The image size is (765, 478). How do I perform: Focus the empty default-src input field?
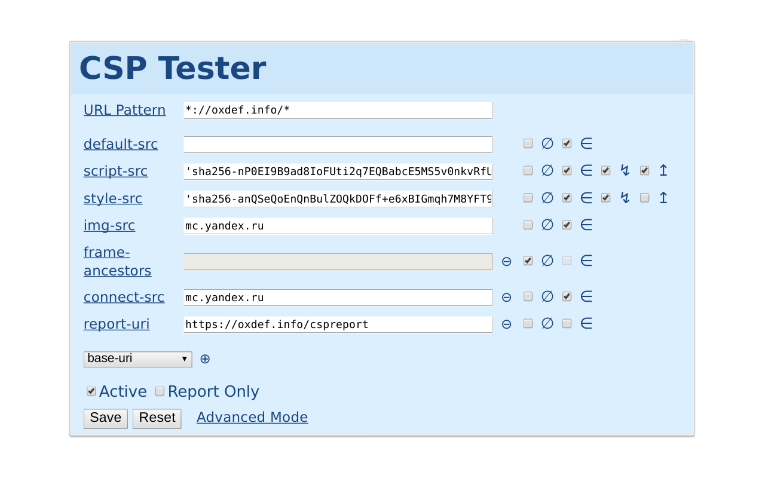[x=338, y=145]
